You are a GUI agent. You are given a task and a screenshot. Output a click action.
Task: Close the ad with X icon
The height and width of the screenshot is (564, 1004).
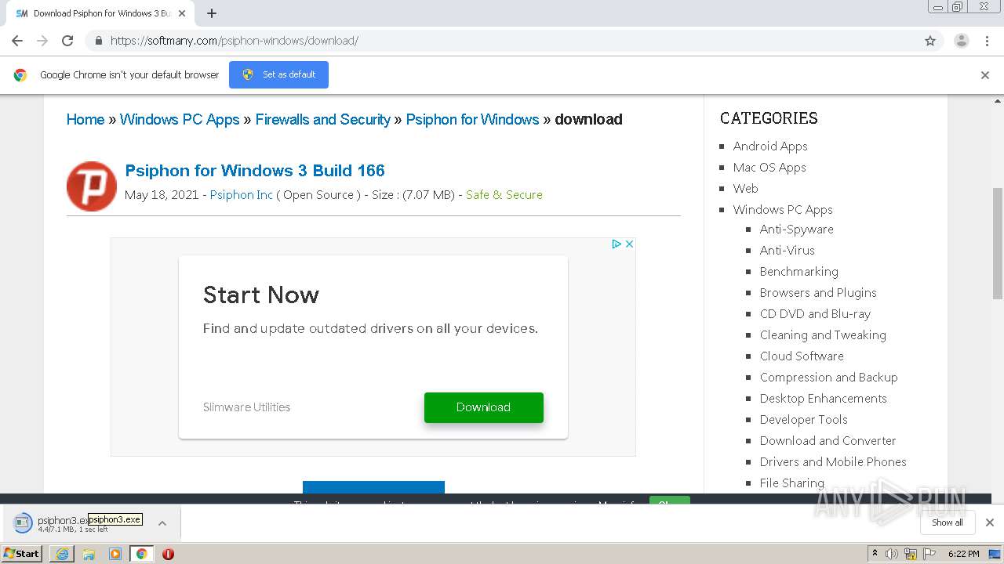pyautogui.click(x=629, y=244)
